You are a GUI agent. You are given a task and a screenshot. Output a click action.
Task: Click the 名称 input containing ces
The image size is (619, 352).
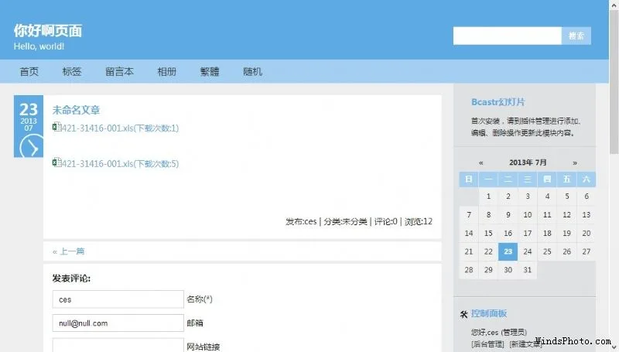point(118,299)
